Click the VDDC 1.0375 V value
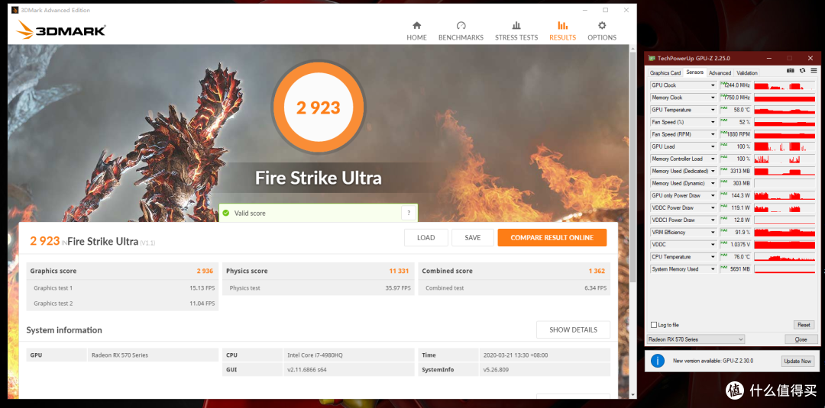Viewport: 825px width, 408px height. click(736, 245)
